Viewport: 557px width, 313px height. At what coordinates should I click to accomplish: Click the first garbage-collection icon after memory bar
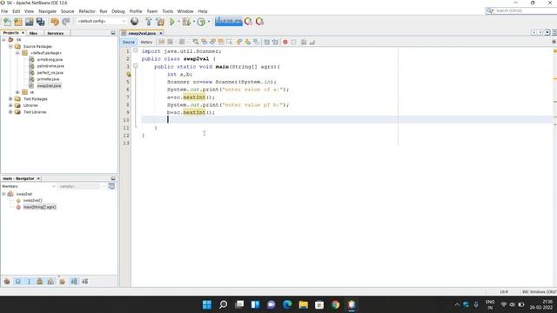[x=248, y=22]
